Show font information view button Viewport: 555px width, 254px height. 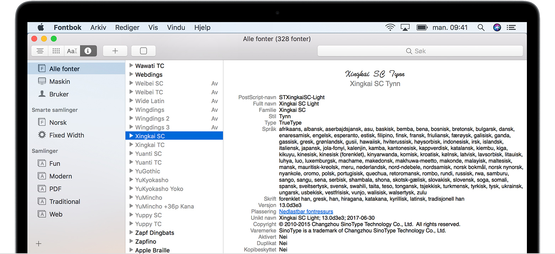point(88,51)
